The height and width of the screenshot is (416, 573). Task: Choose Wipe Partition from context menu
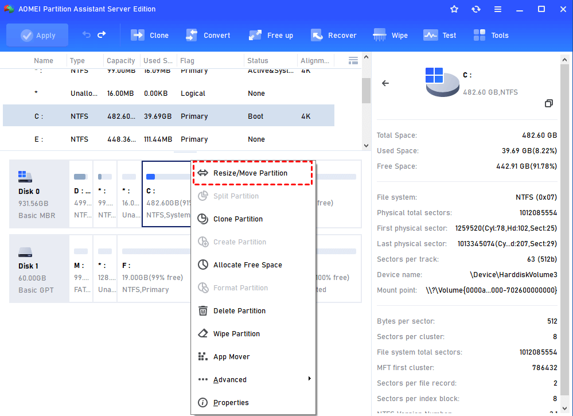[x=253, y=334]
